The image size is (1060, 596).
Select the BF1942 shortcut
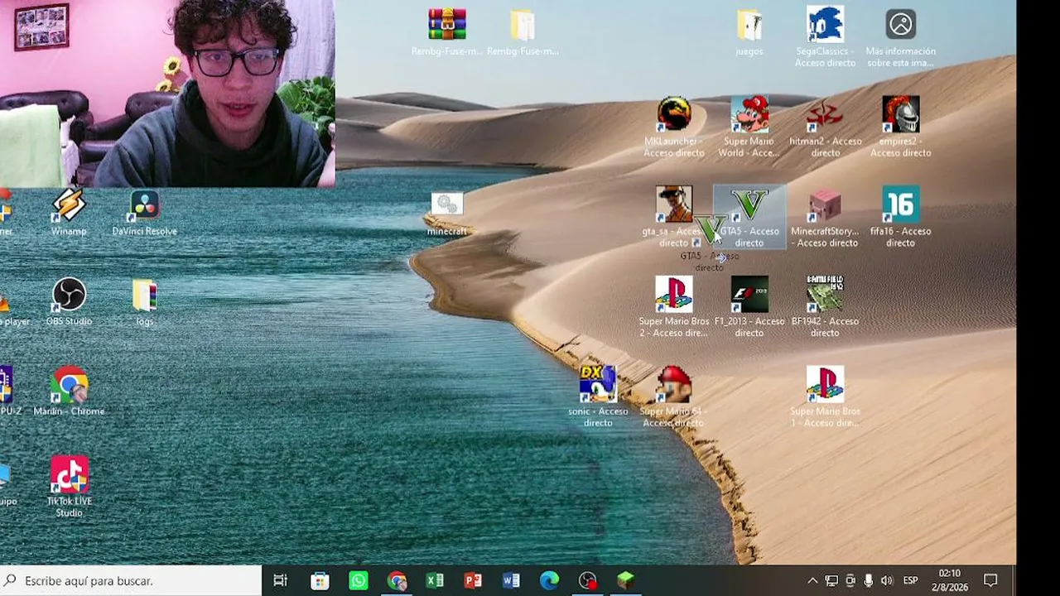825,295
